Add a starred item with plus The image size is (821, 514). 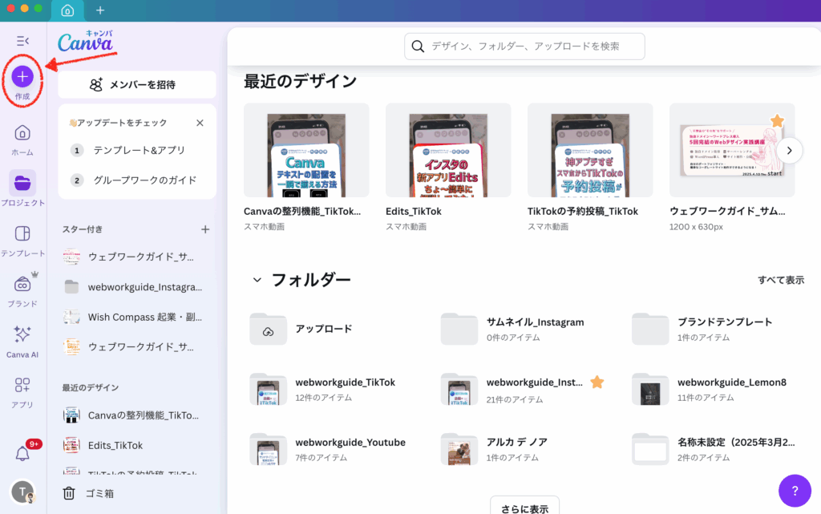(205, 229)
